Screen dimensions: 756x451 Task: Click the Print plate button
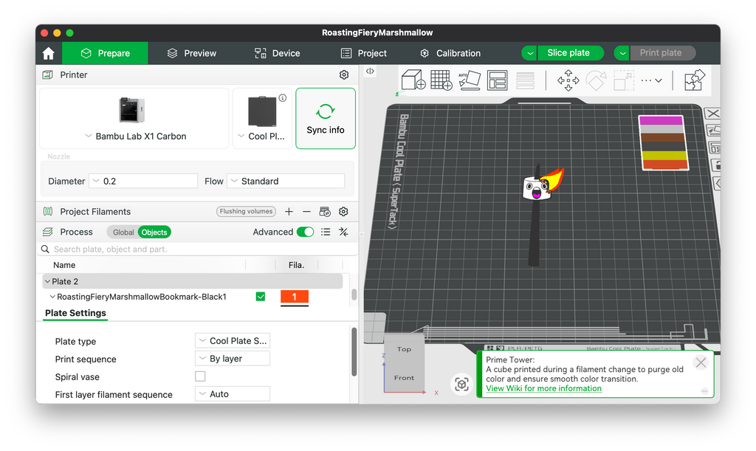[x=661, y=52]
